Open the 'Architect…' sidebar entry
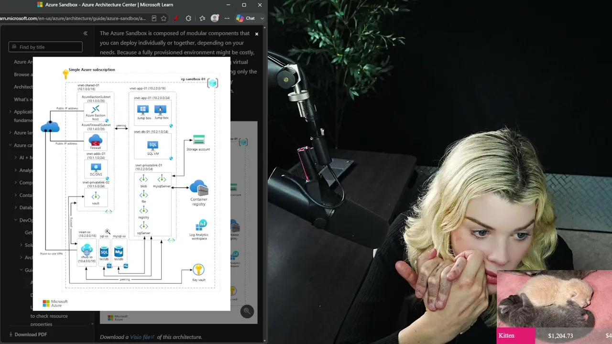 pyautogui.click(x=23, y=87)
